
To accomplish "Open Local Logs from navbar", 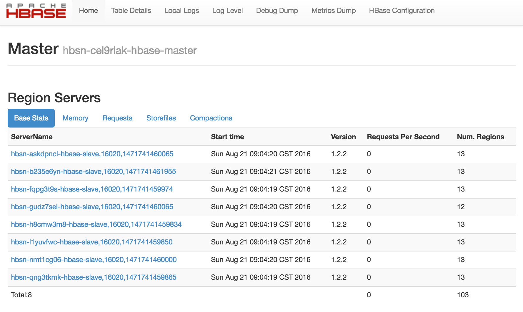I will click(181, 11).
